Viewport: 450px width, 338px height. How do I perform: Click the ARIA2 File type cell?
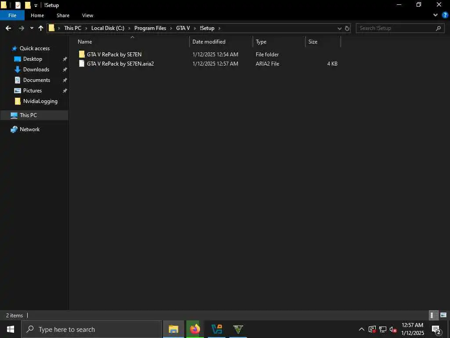[267, 63]
